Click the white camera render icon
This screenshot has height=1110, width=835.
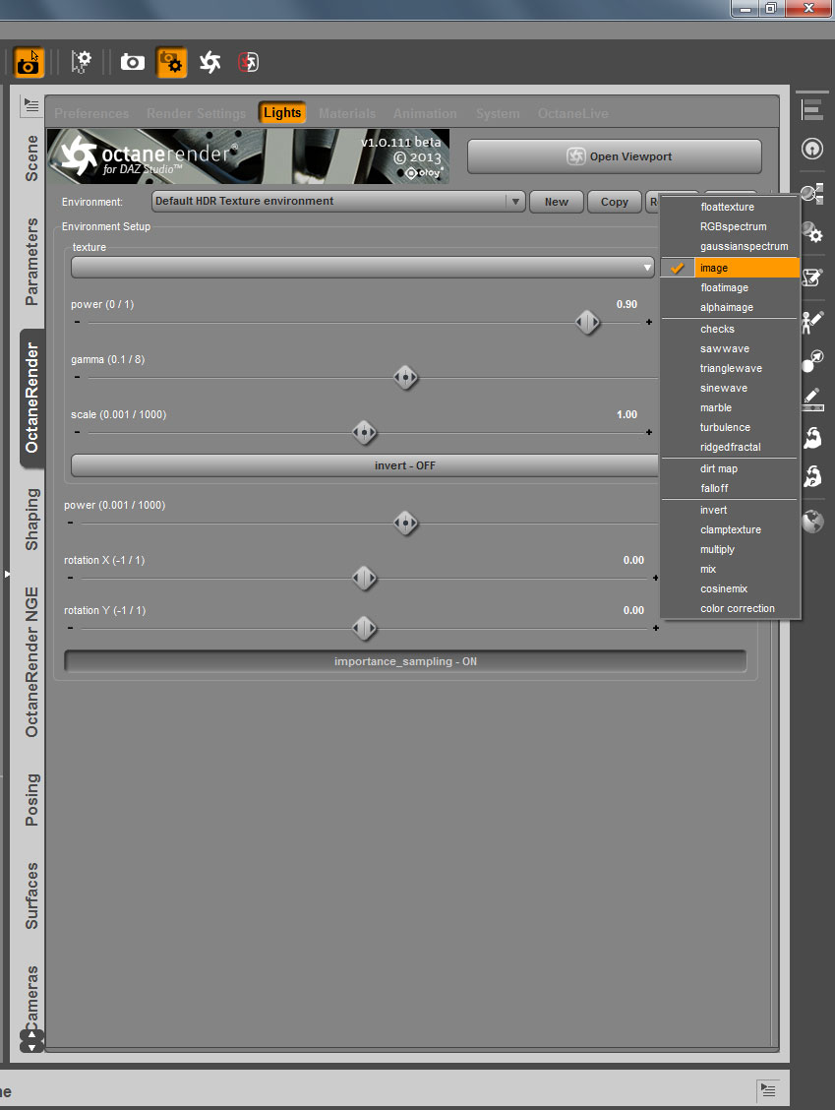coord(133,62)
